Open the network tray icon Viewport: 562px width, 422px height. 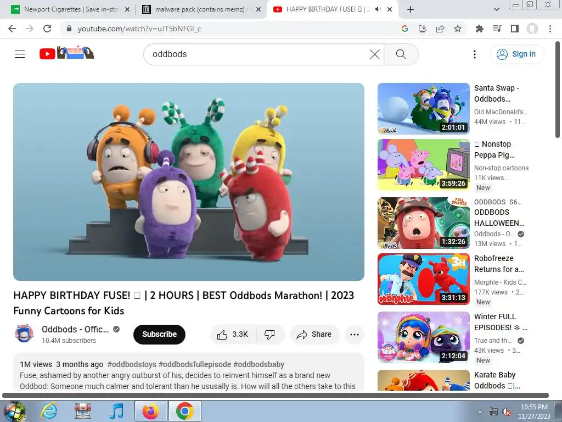pos(493,412)
